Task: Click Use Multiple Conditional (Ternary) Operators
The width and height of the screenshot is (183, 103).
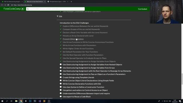Action: click(81, 11)
